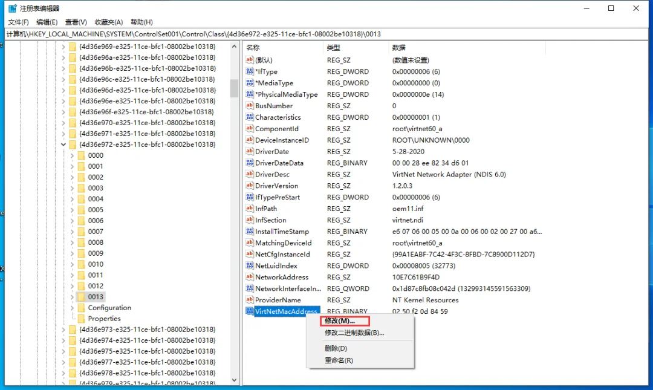Click the string icon next to ProviderName

tap(250, 300)
